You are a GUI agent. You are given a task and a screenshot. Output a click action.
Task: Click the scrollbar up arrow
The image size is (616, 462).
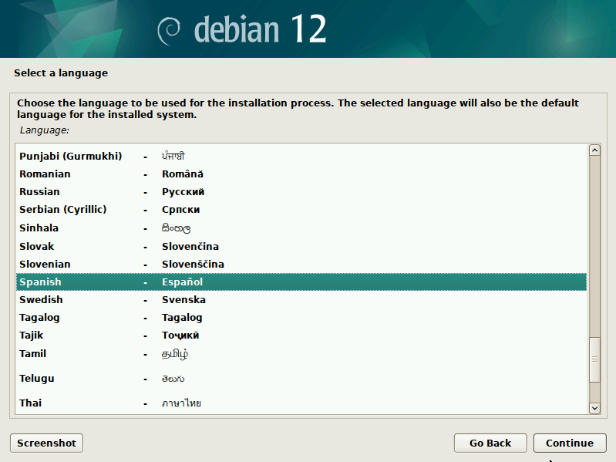click(x=594, y=150)
